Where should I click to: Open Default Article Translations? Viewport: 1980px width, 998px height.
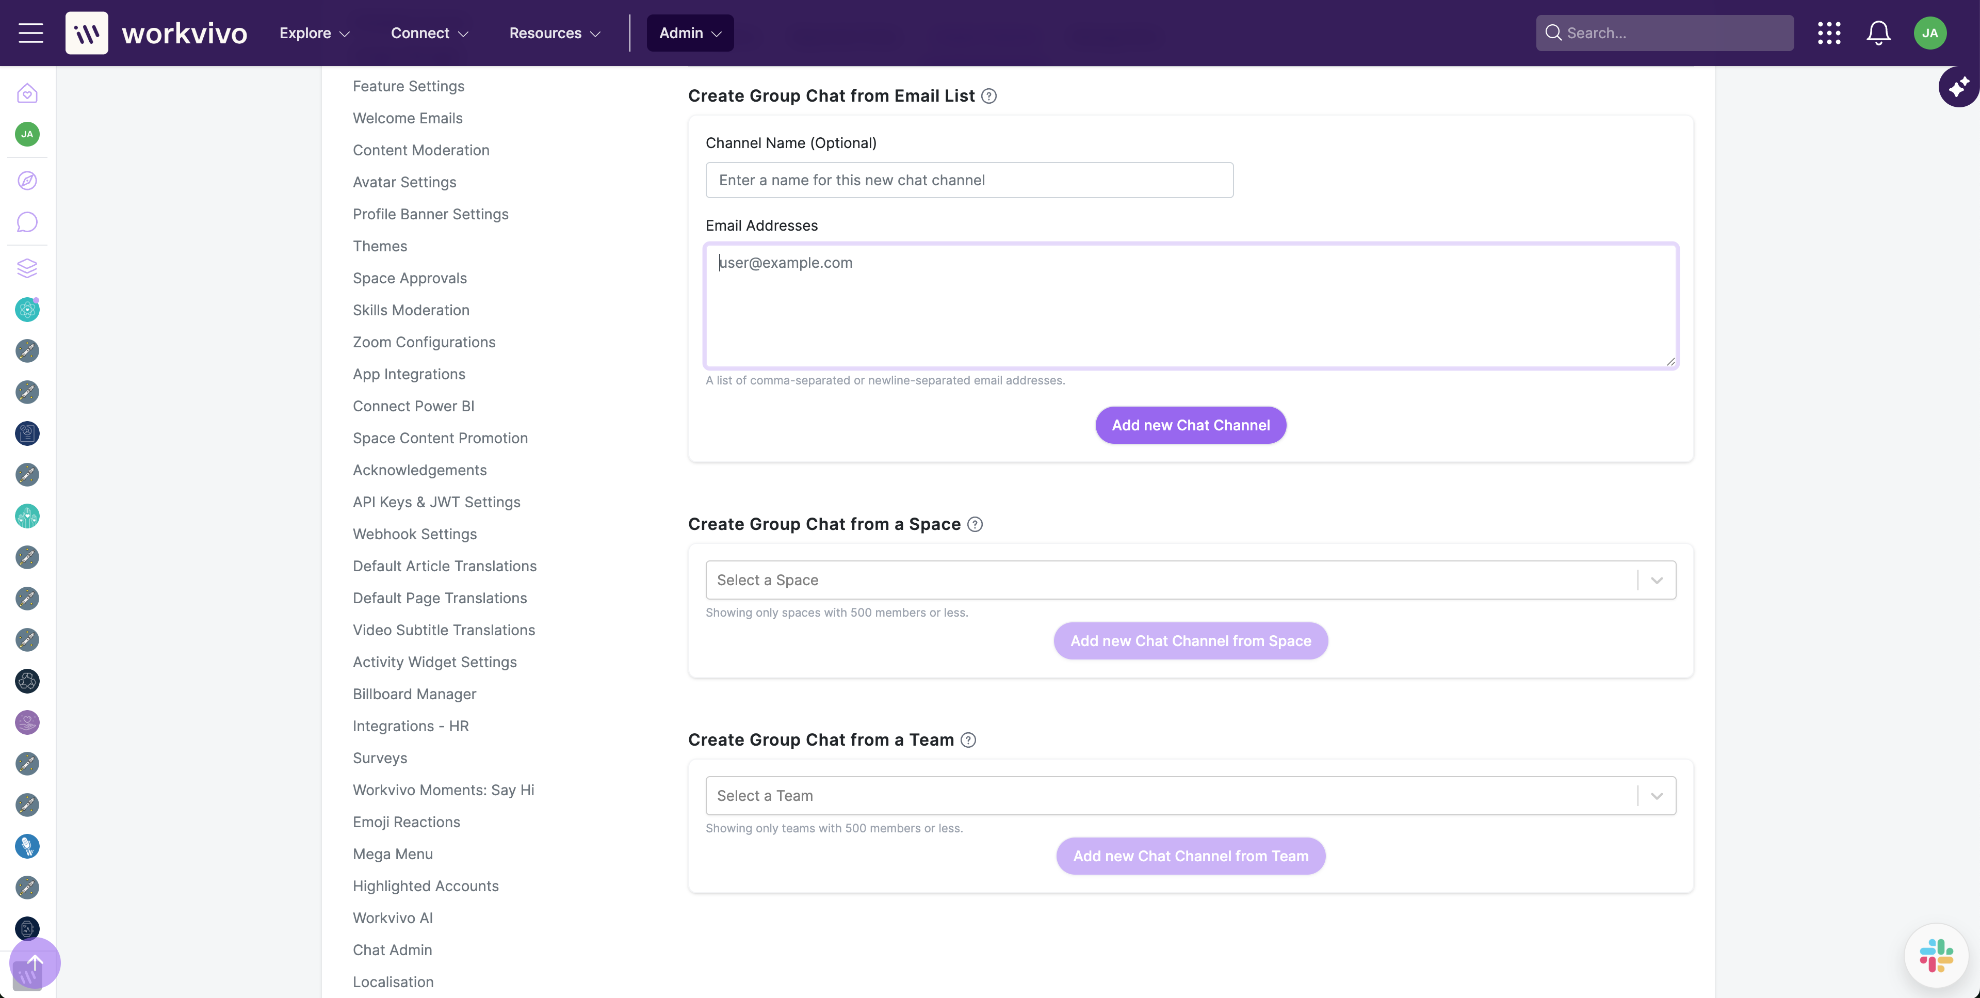coord(444,567)
